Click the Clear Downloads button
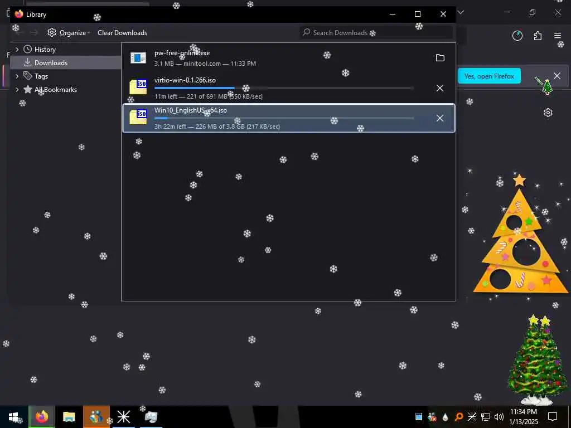This screenshot has width=571, height=428. coord(122,33)
